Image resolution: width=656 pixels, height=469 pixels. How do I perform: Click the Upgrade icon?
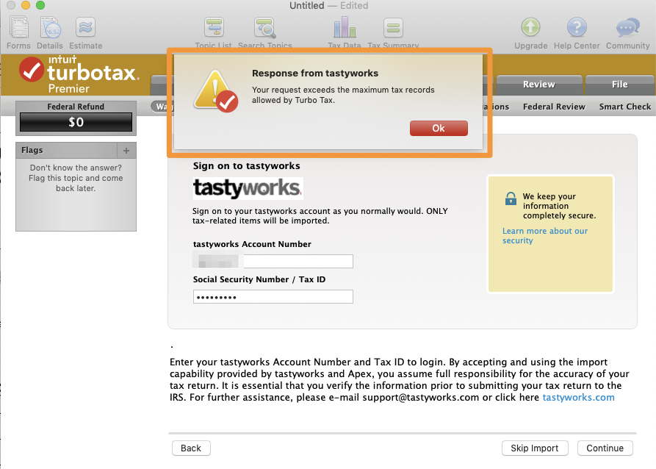point(530,28)
